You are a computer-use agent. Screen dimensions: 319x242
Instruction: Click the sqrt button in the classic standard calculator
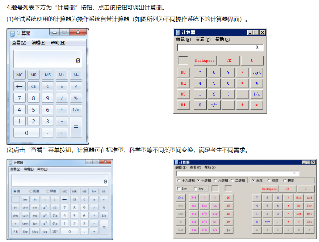pyautogui.click(x=256, y=72)
